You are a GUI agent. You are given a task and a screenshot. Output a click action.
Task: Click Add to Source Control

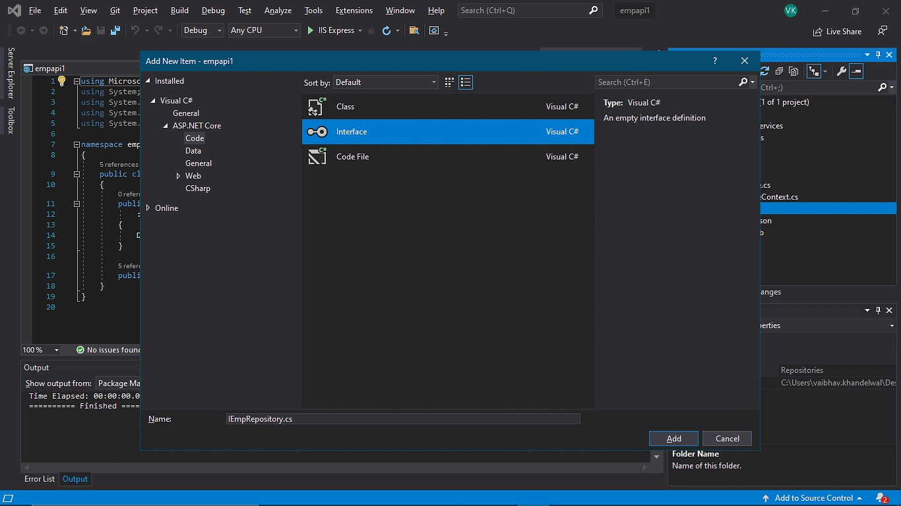(x=814, y=498)
